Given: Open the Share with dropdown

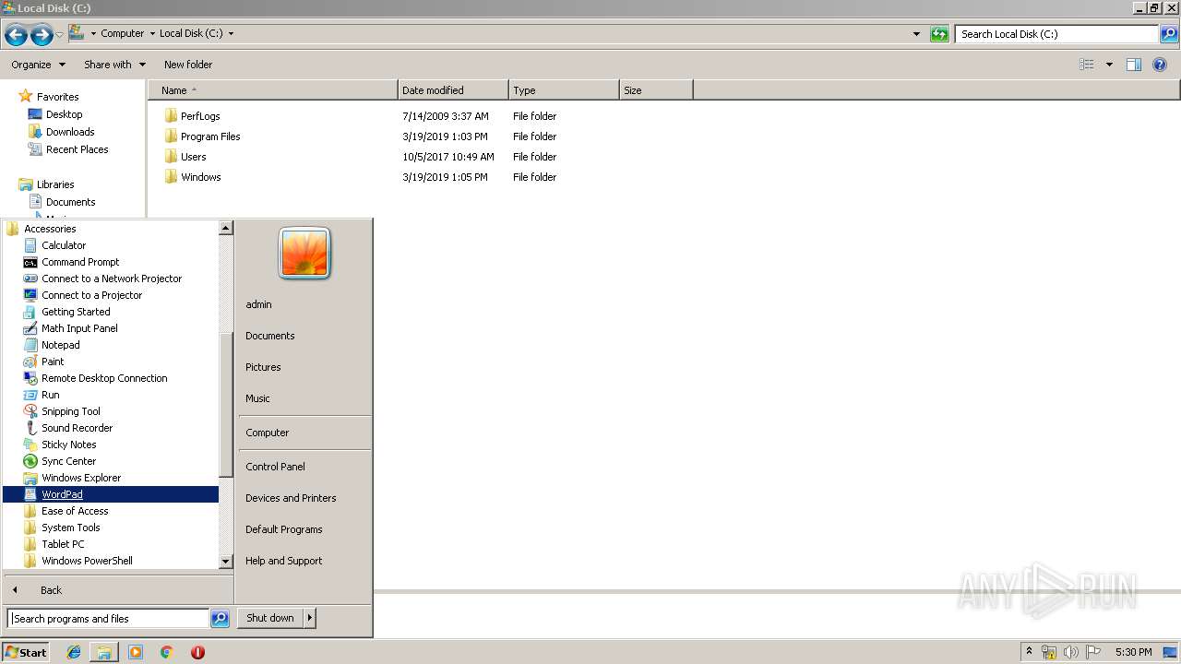Looking at the screenshot, I should click(114, 65).
